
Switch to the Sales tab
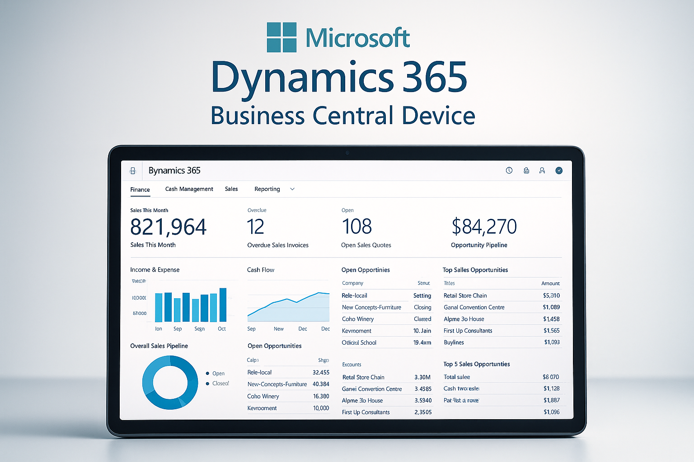tap(231, 189)
